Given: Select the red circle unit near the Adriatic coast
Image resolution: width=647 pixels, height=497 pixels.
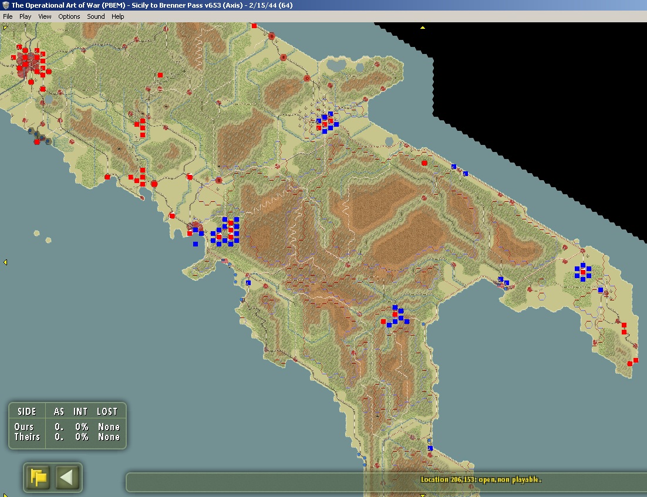Looking at the screenshot, I should [x=424, y=163].
